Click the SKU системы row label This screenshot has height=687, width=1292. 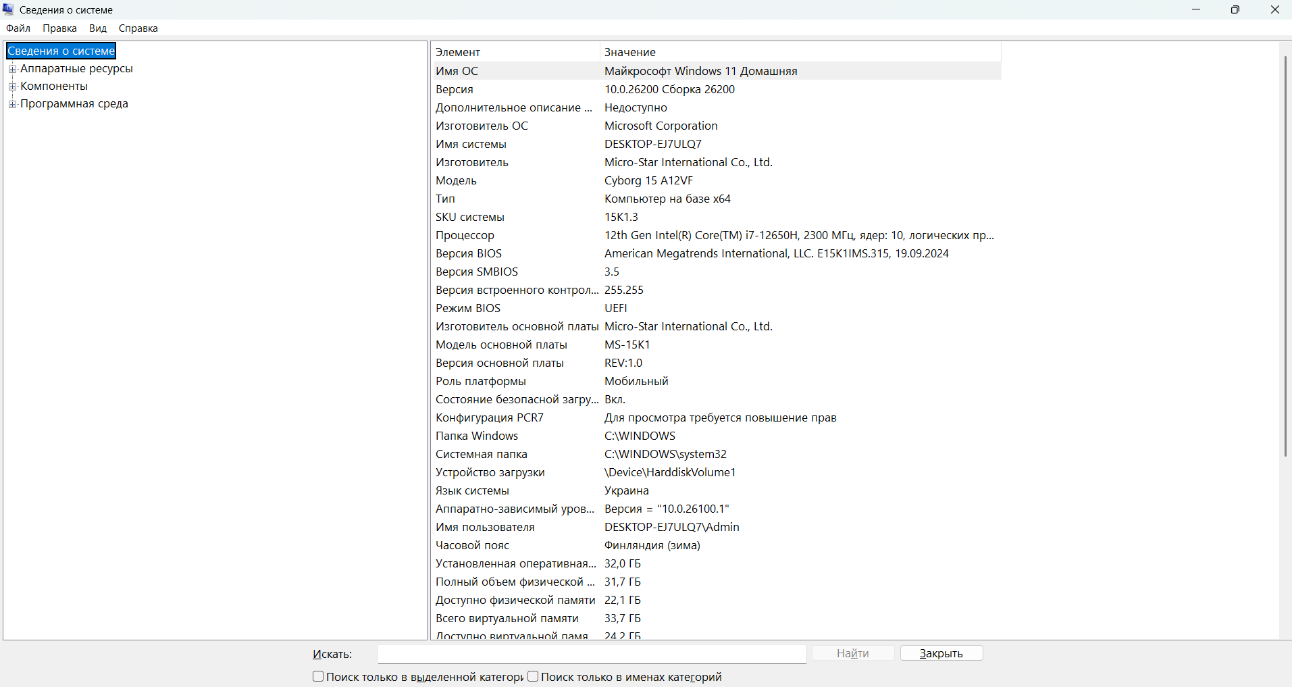point(470,217)
